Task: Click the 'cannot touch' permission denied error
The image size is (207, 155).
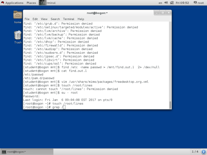Action: 70,89
